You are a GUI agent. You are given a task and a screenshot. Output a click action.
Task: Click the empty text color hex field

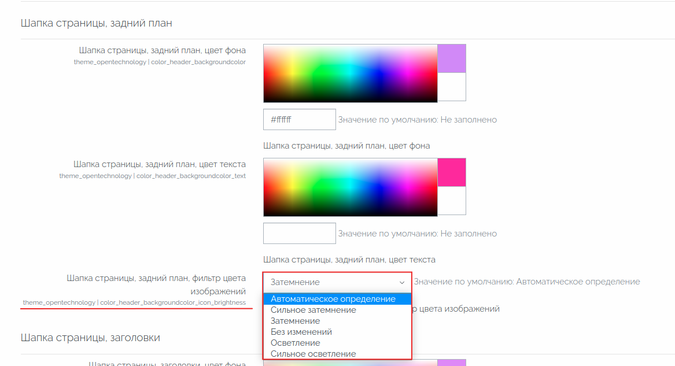pyautogui.click(x=300, y=234)
